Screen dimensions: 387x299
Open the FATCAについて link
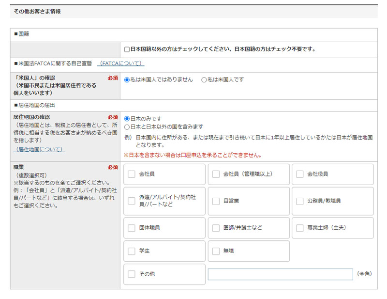coord(120,63)
